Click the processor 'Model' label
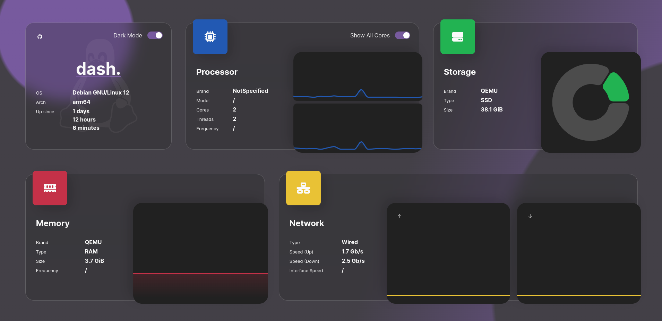 (203, 101)
